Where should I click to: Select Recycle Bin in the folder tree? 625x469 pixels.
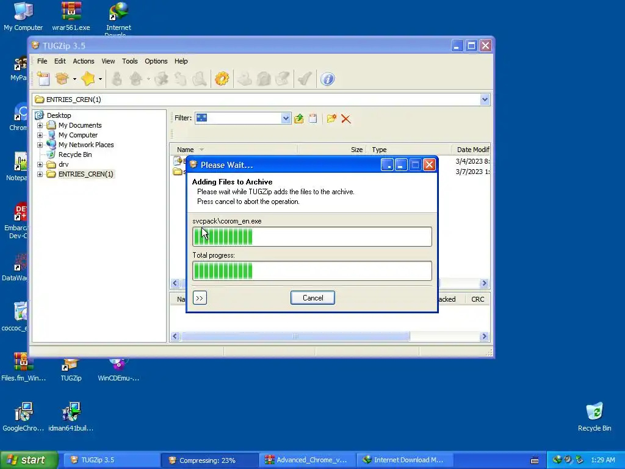[x=75, y=155]
